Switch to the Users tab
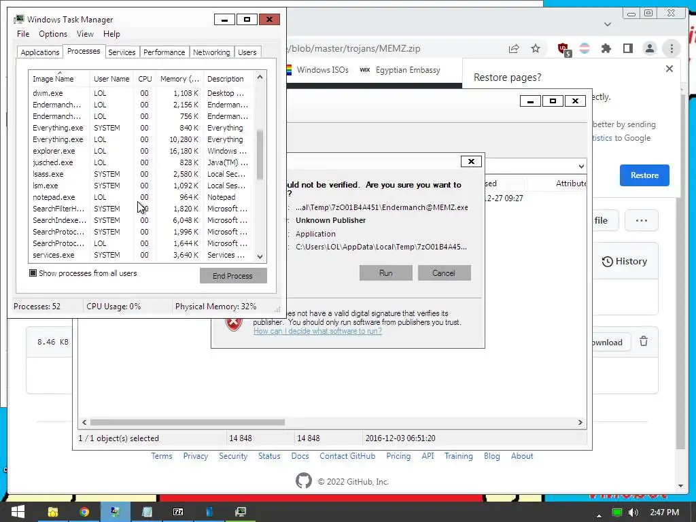Screen dimensions: 696x522 [x=247, y=52]
